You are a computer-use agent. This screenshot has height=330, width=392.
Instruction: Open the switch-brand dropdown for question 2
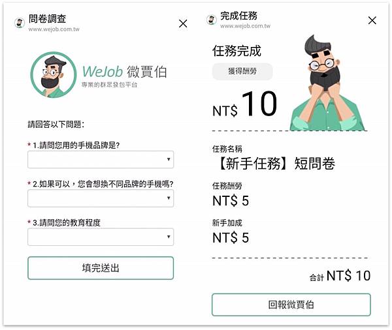pos(101,198)
